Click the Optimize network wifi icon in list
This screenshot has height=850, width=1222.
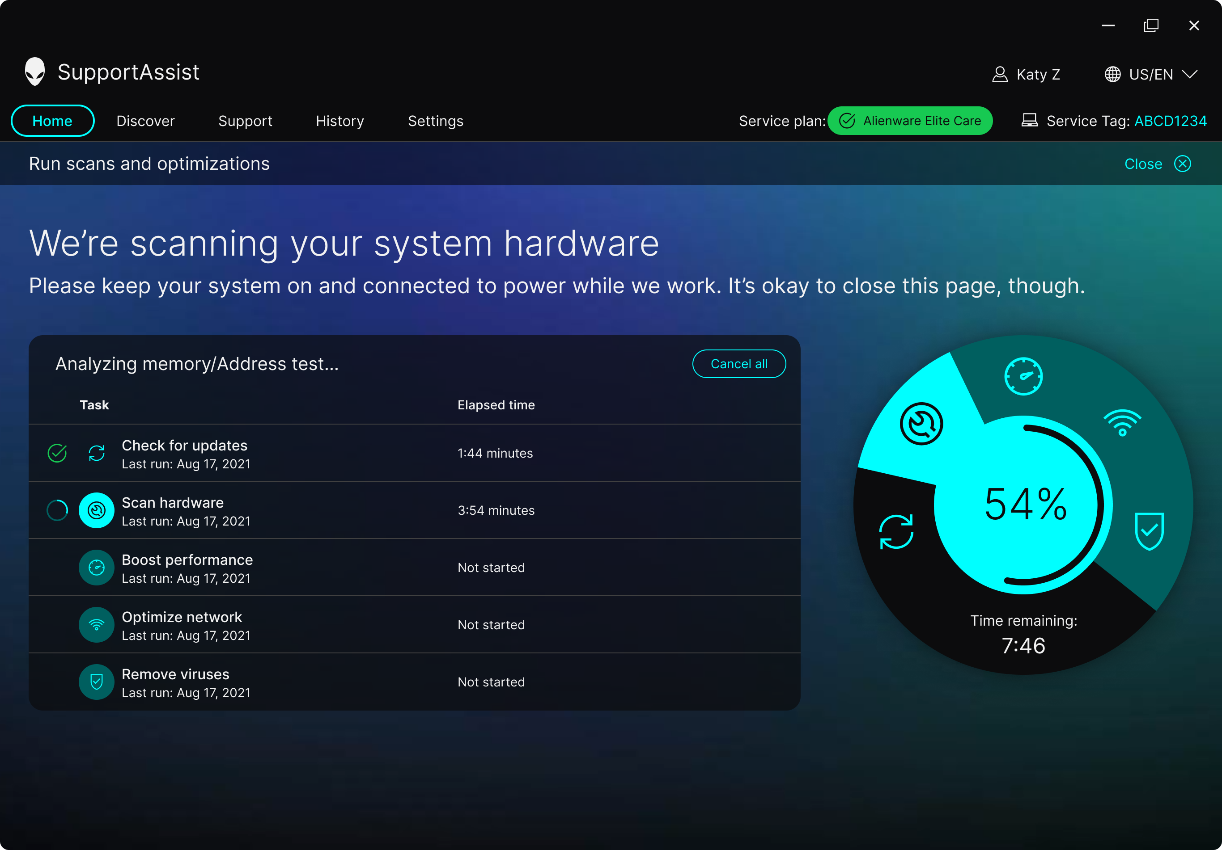[x=96, y=624]
